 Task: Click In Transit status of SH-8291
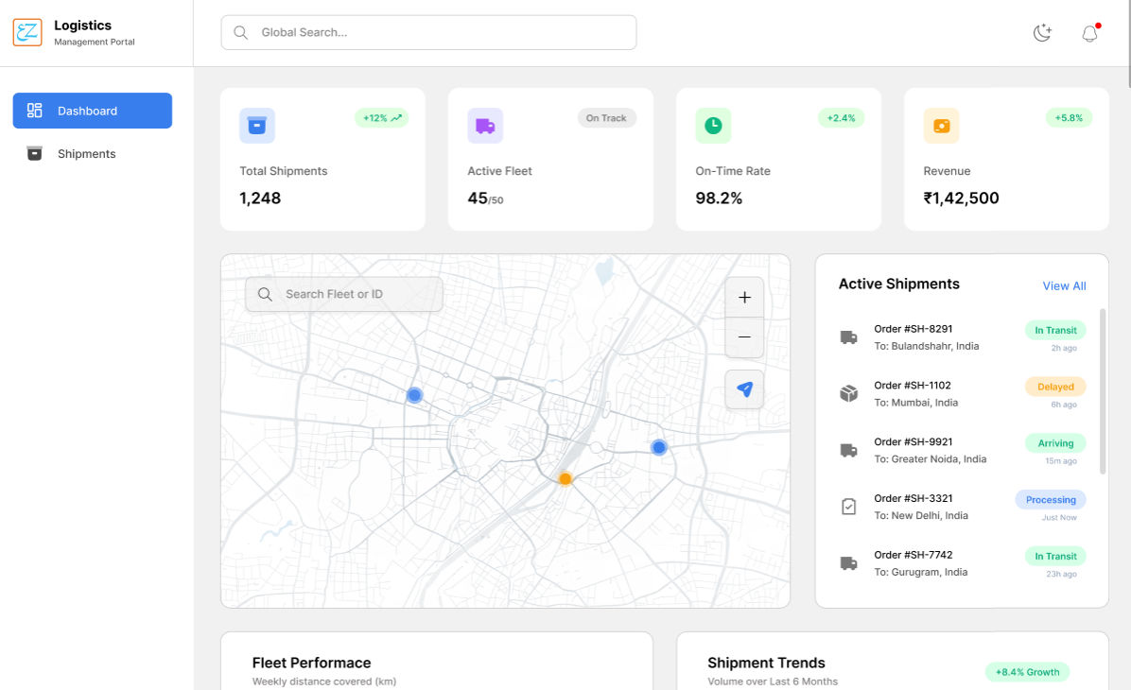(x=1055, y=330)
